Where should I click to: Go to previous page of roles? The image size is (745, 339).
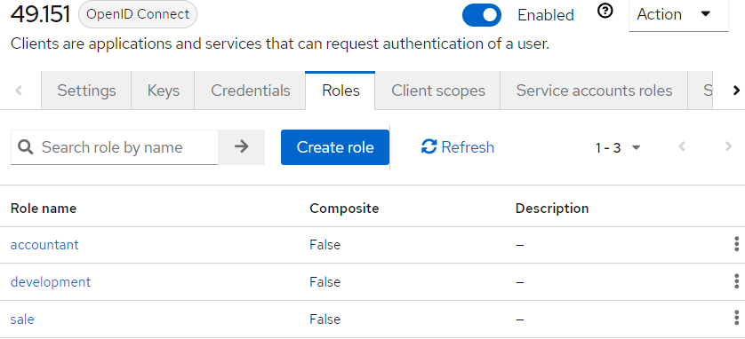pyautogui.click(x=682, y=147)
